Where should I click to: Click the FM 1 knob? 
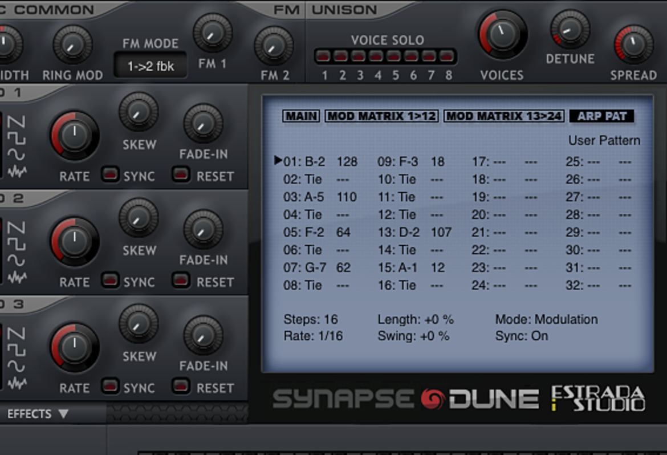pyautogui.click(x=212, y=32)
